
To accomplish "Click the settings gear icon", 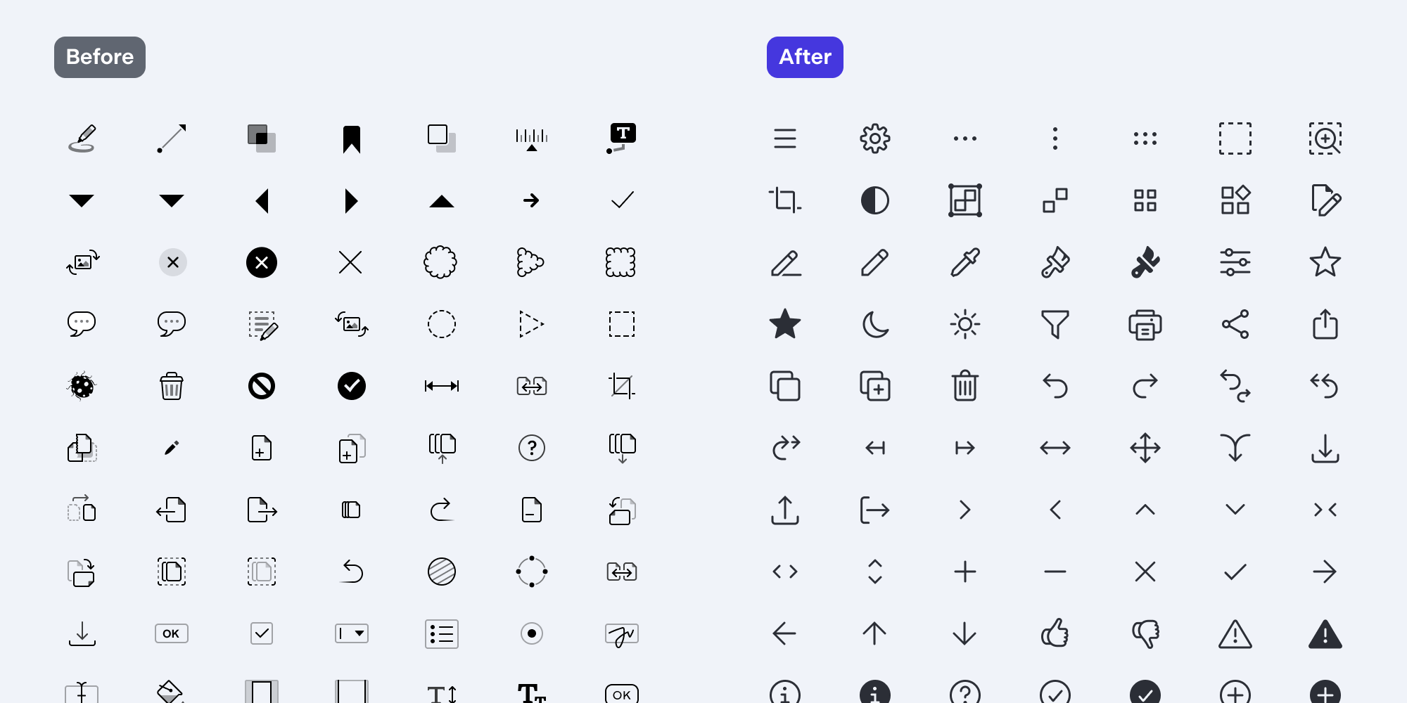I will tap(874, 138).
